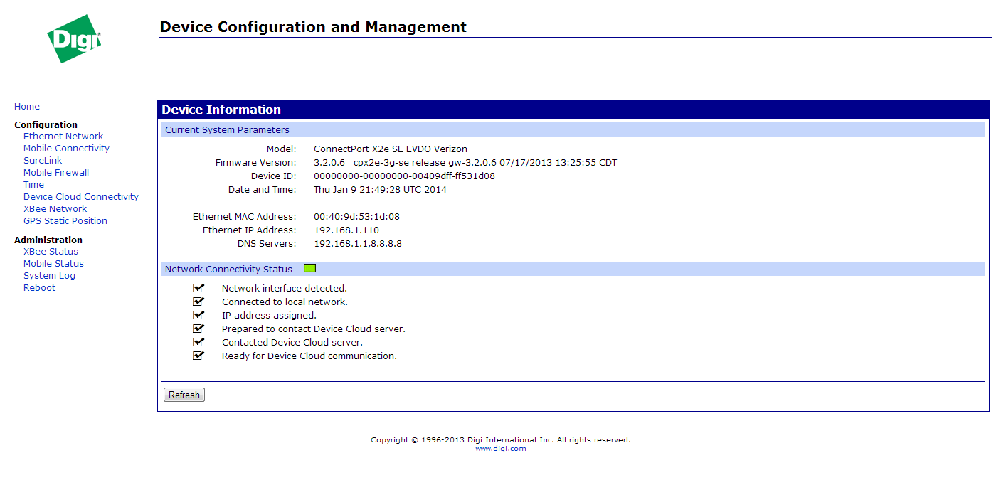Click the green network status indicator

(309, 269)
